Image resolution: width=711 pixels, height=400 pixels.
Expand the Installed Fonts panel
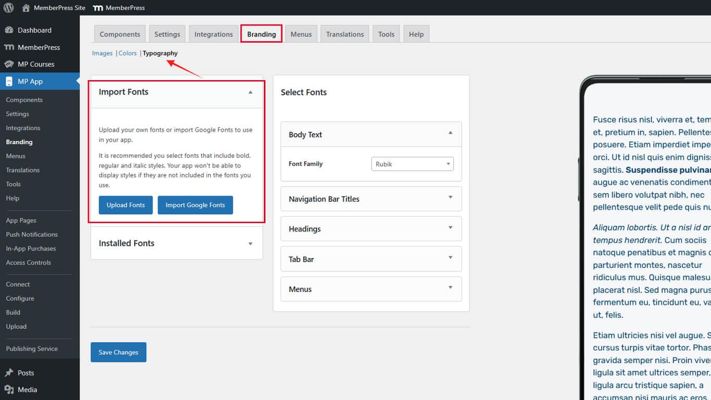tap(250, 243)
